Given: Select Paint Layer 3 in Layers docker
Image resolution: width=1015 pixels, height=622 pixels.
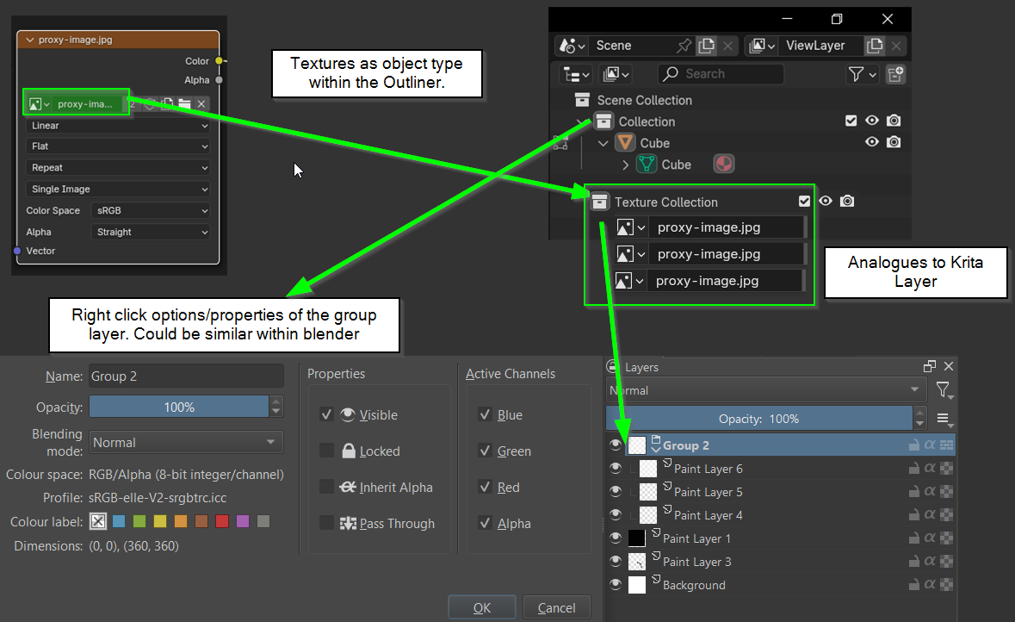Looking at the screenshot, I should click(x=696, y=562).
